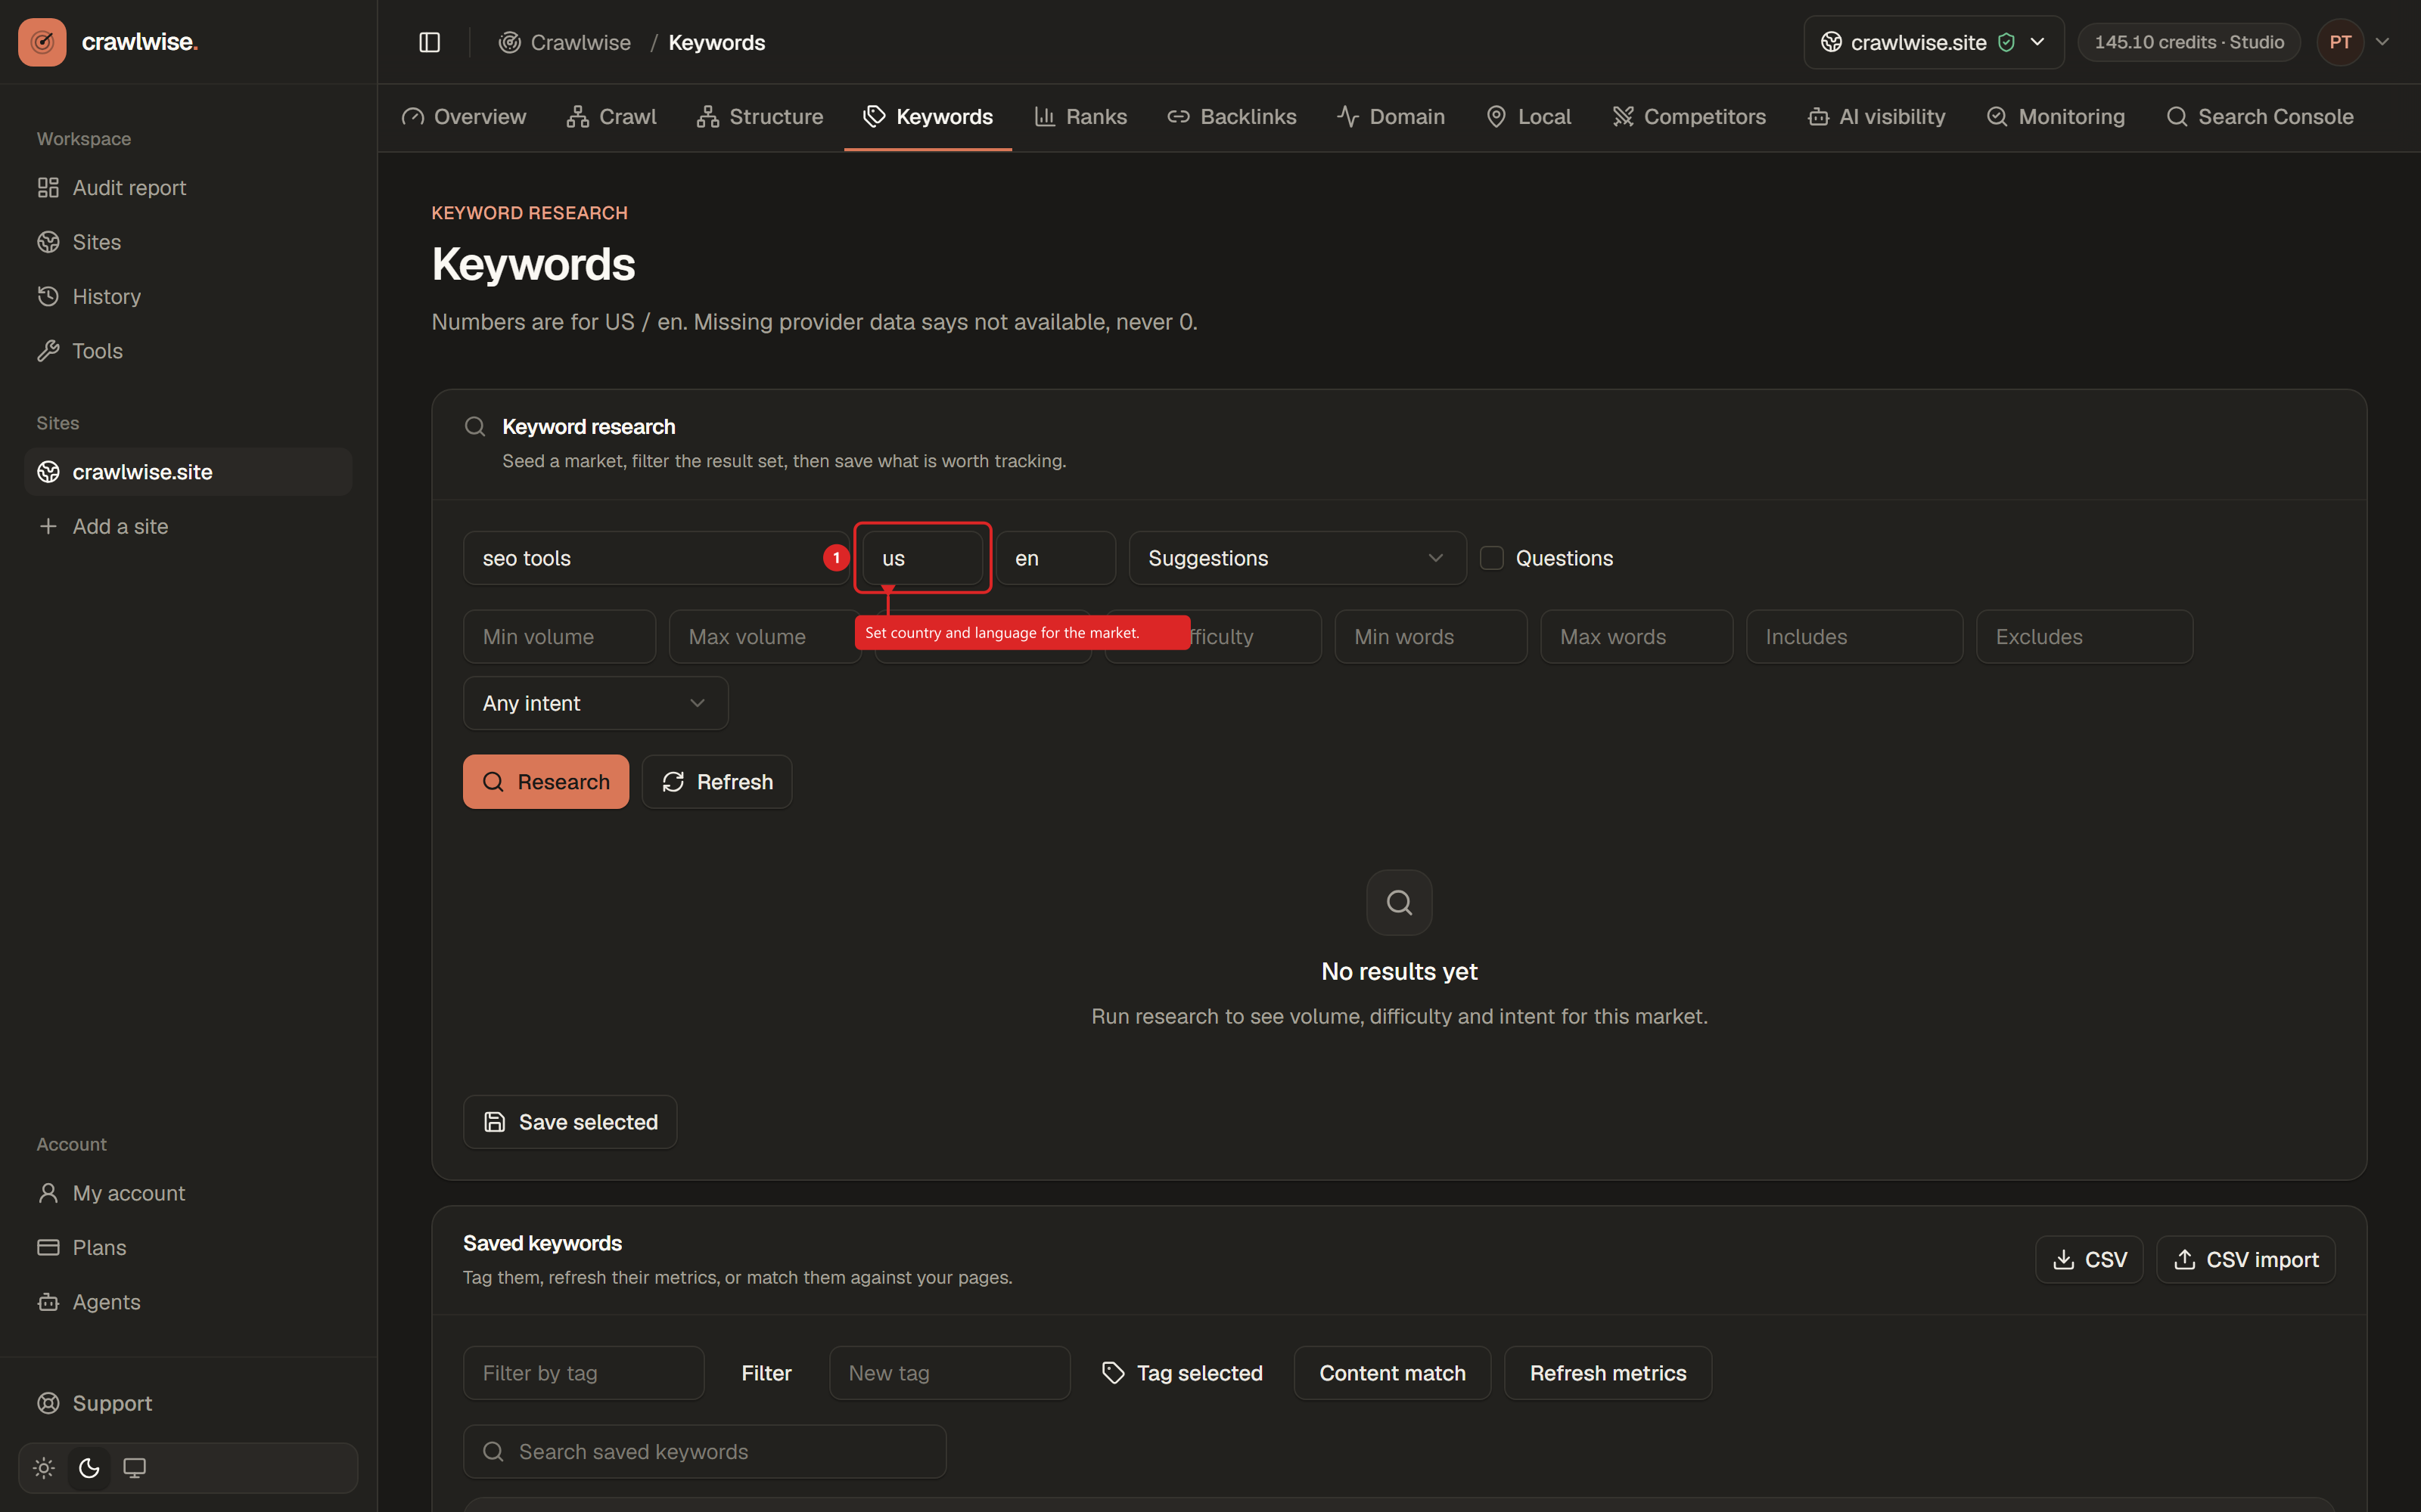This screenshot has height=1512, width=2421.
Task: Click the CSV import button
Action: coord(2246,1260)
